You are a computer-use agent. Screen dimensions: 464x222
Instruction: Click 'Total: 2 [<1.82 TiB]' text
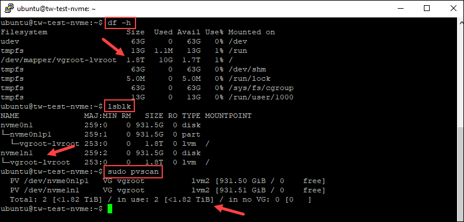click(x=56, y=199)
